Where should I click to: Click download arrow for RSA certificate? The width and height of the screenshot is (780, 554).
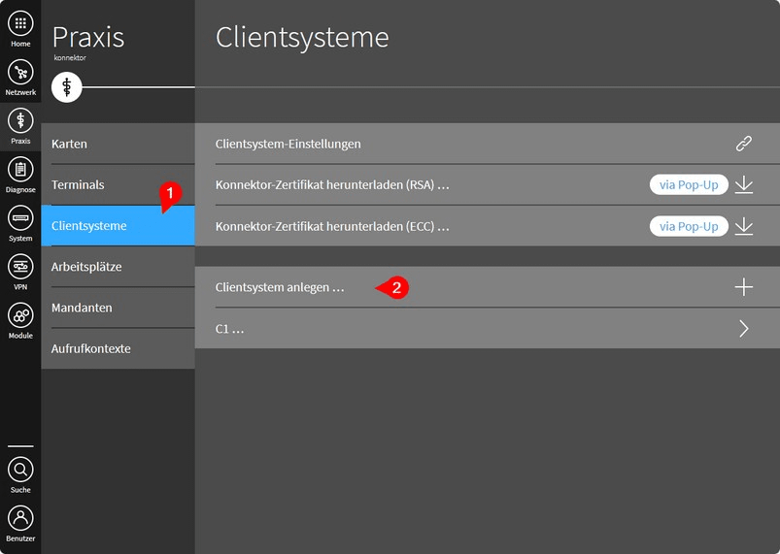coord(743,184)
